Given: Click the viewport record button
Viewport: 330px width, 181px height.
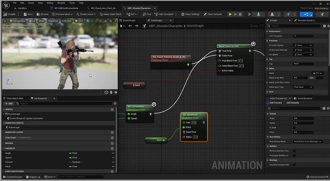Looking at the screenshot, I should point(106,92).
